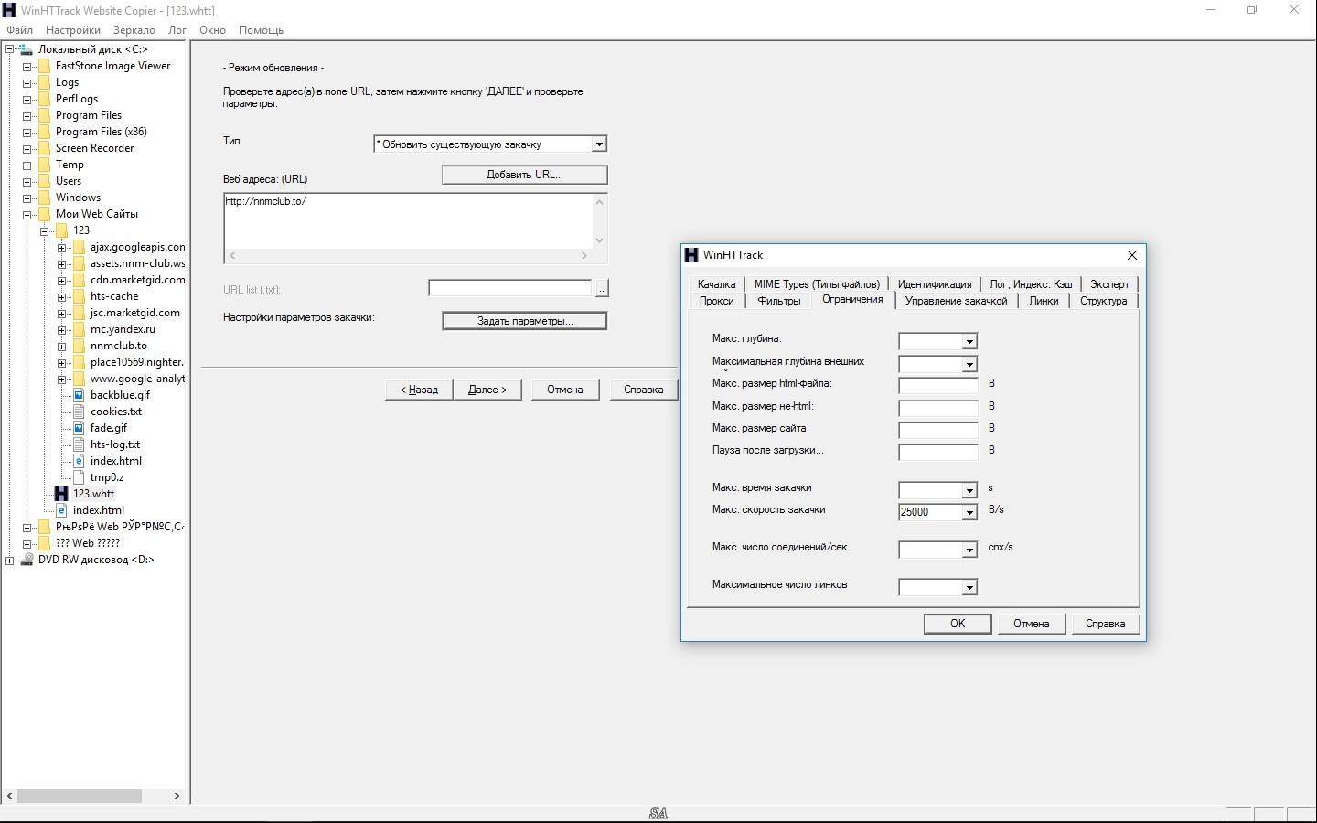This screenshot has width=1317, height=823.
Task: Switch to the Управление закачкой tab
Action: (x=956, y=301)
